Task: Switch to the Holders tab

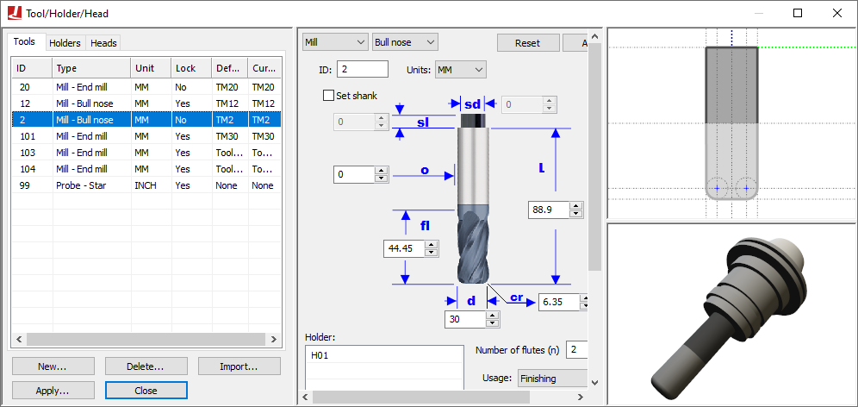Action: click(x=65, y=43)
